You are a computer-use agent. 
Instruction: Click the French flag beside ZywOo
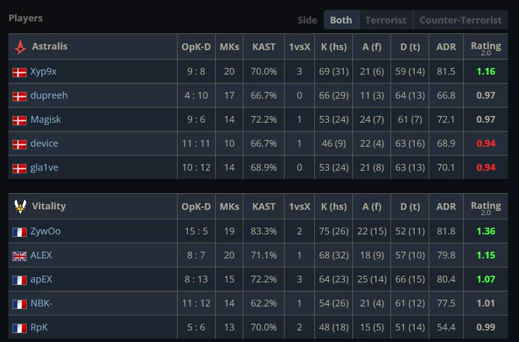[19, 231]
